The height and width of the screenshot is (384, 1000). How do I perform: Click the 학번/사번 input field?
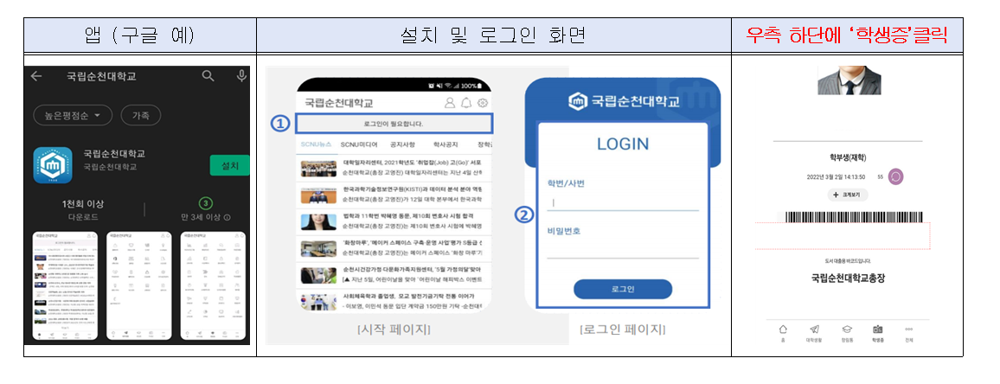[x=623, y=204]
